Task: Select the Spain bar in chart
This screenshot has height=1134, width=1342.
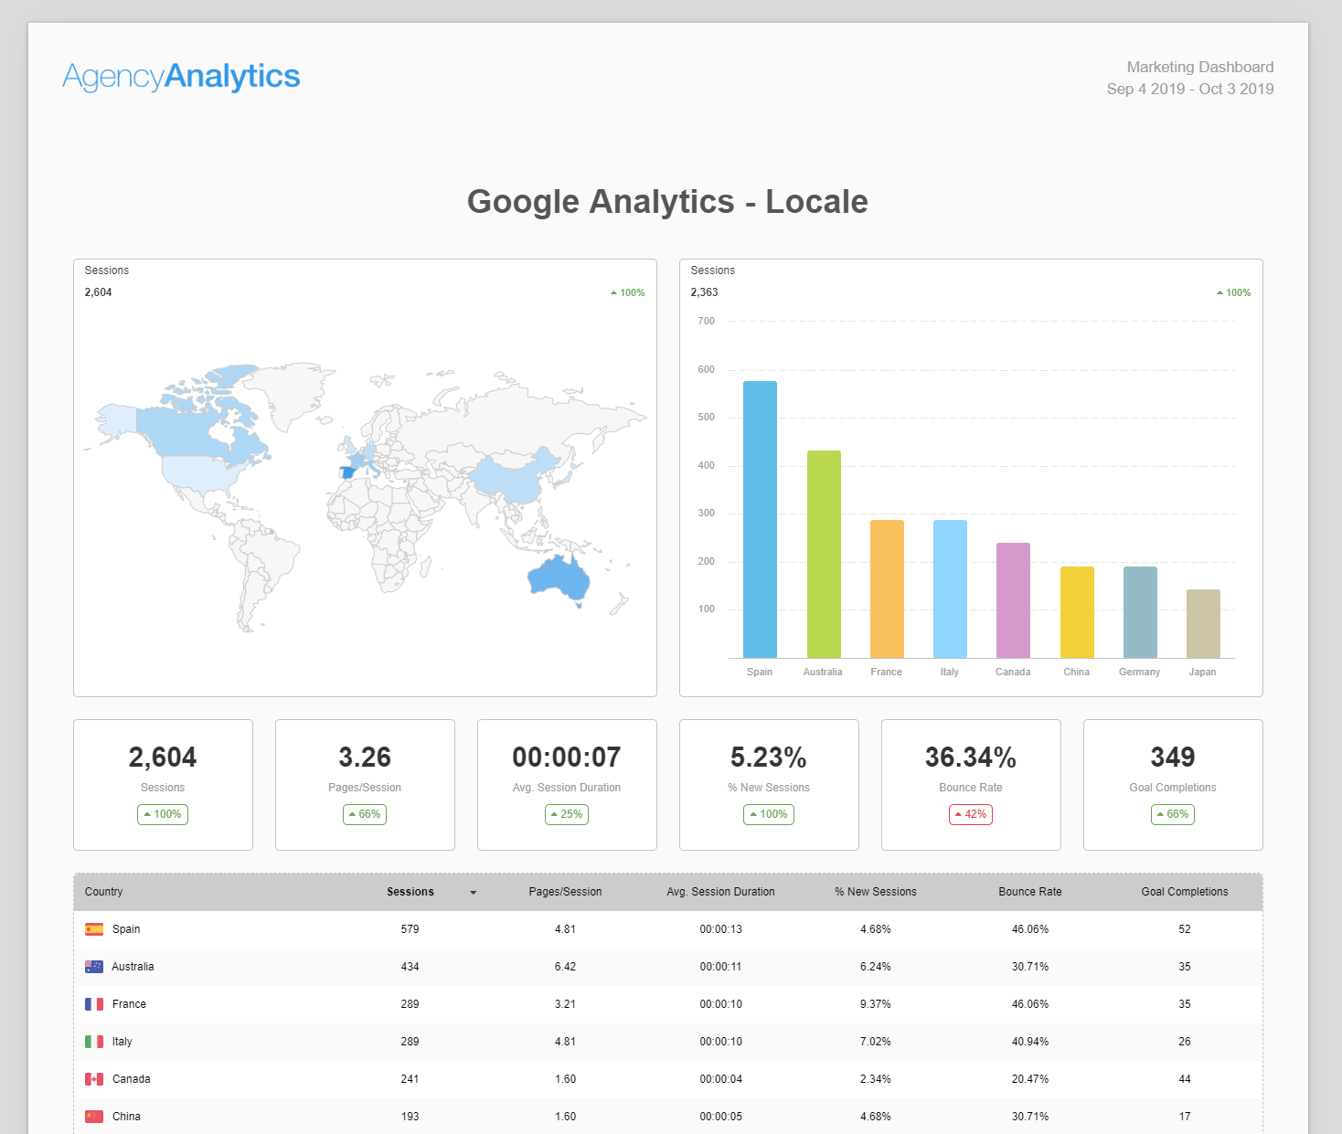Action: point(760,519)
